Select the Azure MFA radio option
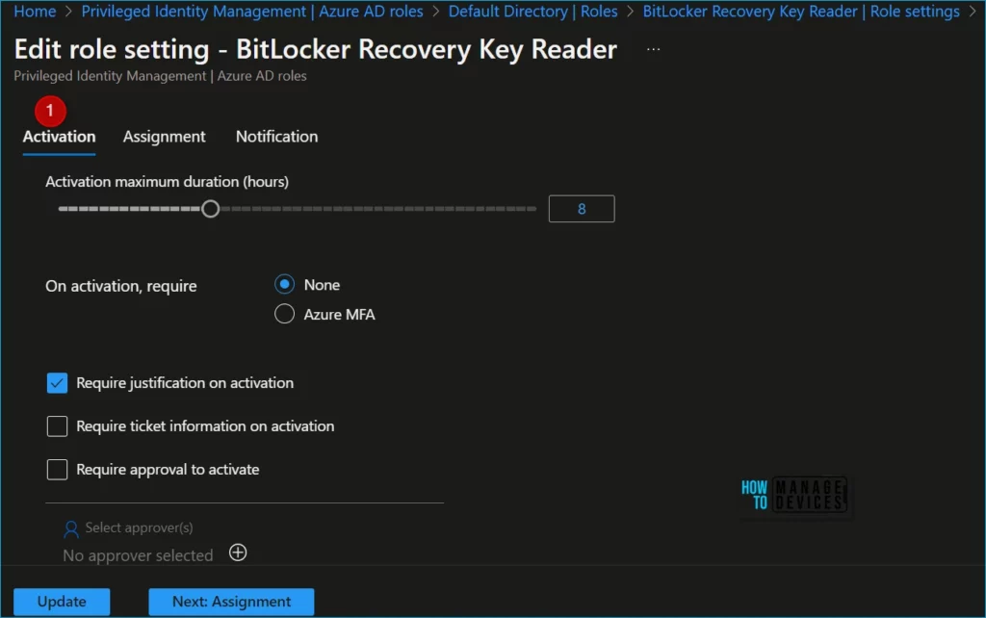 (x=284, y=314)
